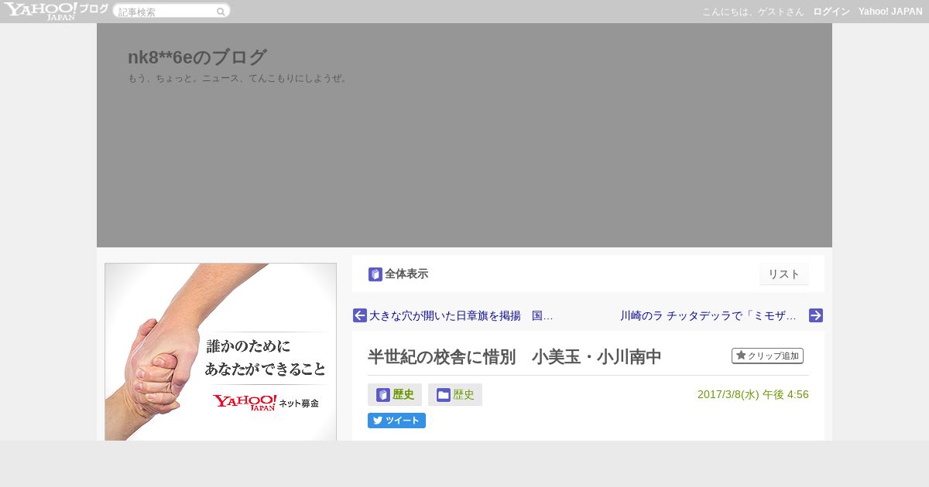Open the Yahoo! JAPAN link

pos(890,12)
